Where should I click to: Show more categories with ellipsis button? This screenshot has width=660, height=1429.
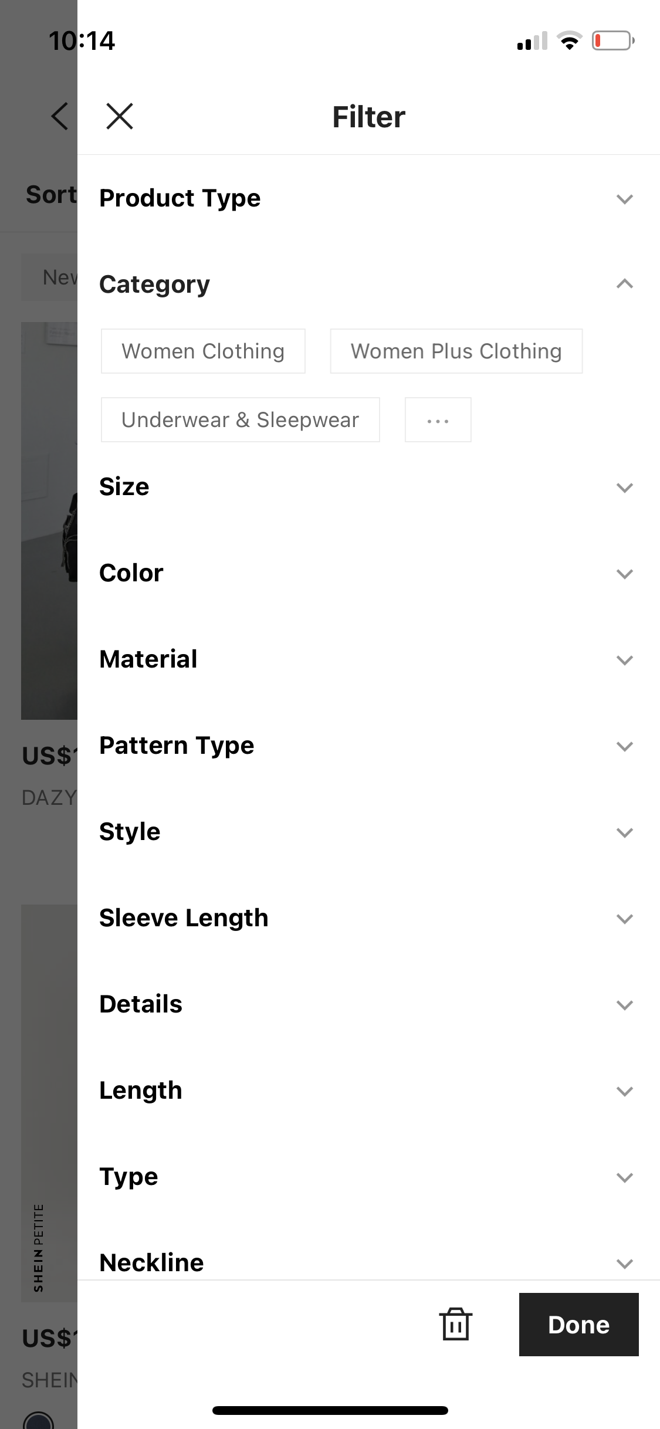click(438, 420)
